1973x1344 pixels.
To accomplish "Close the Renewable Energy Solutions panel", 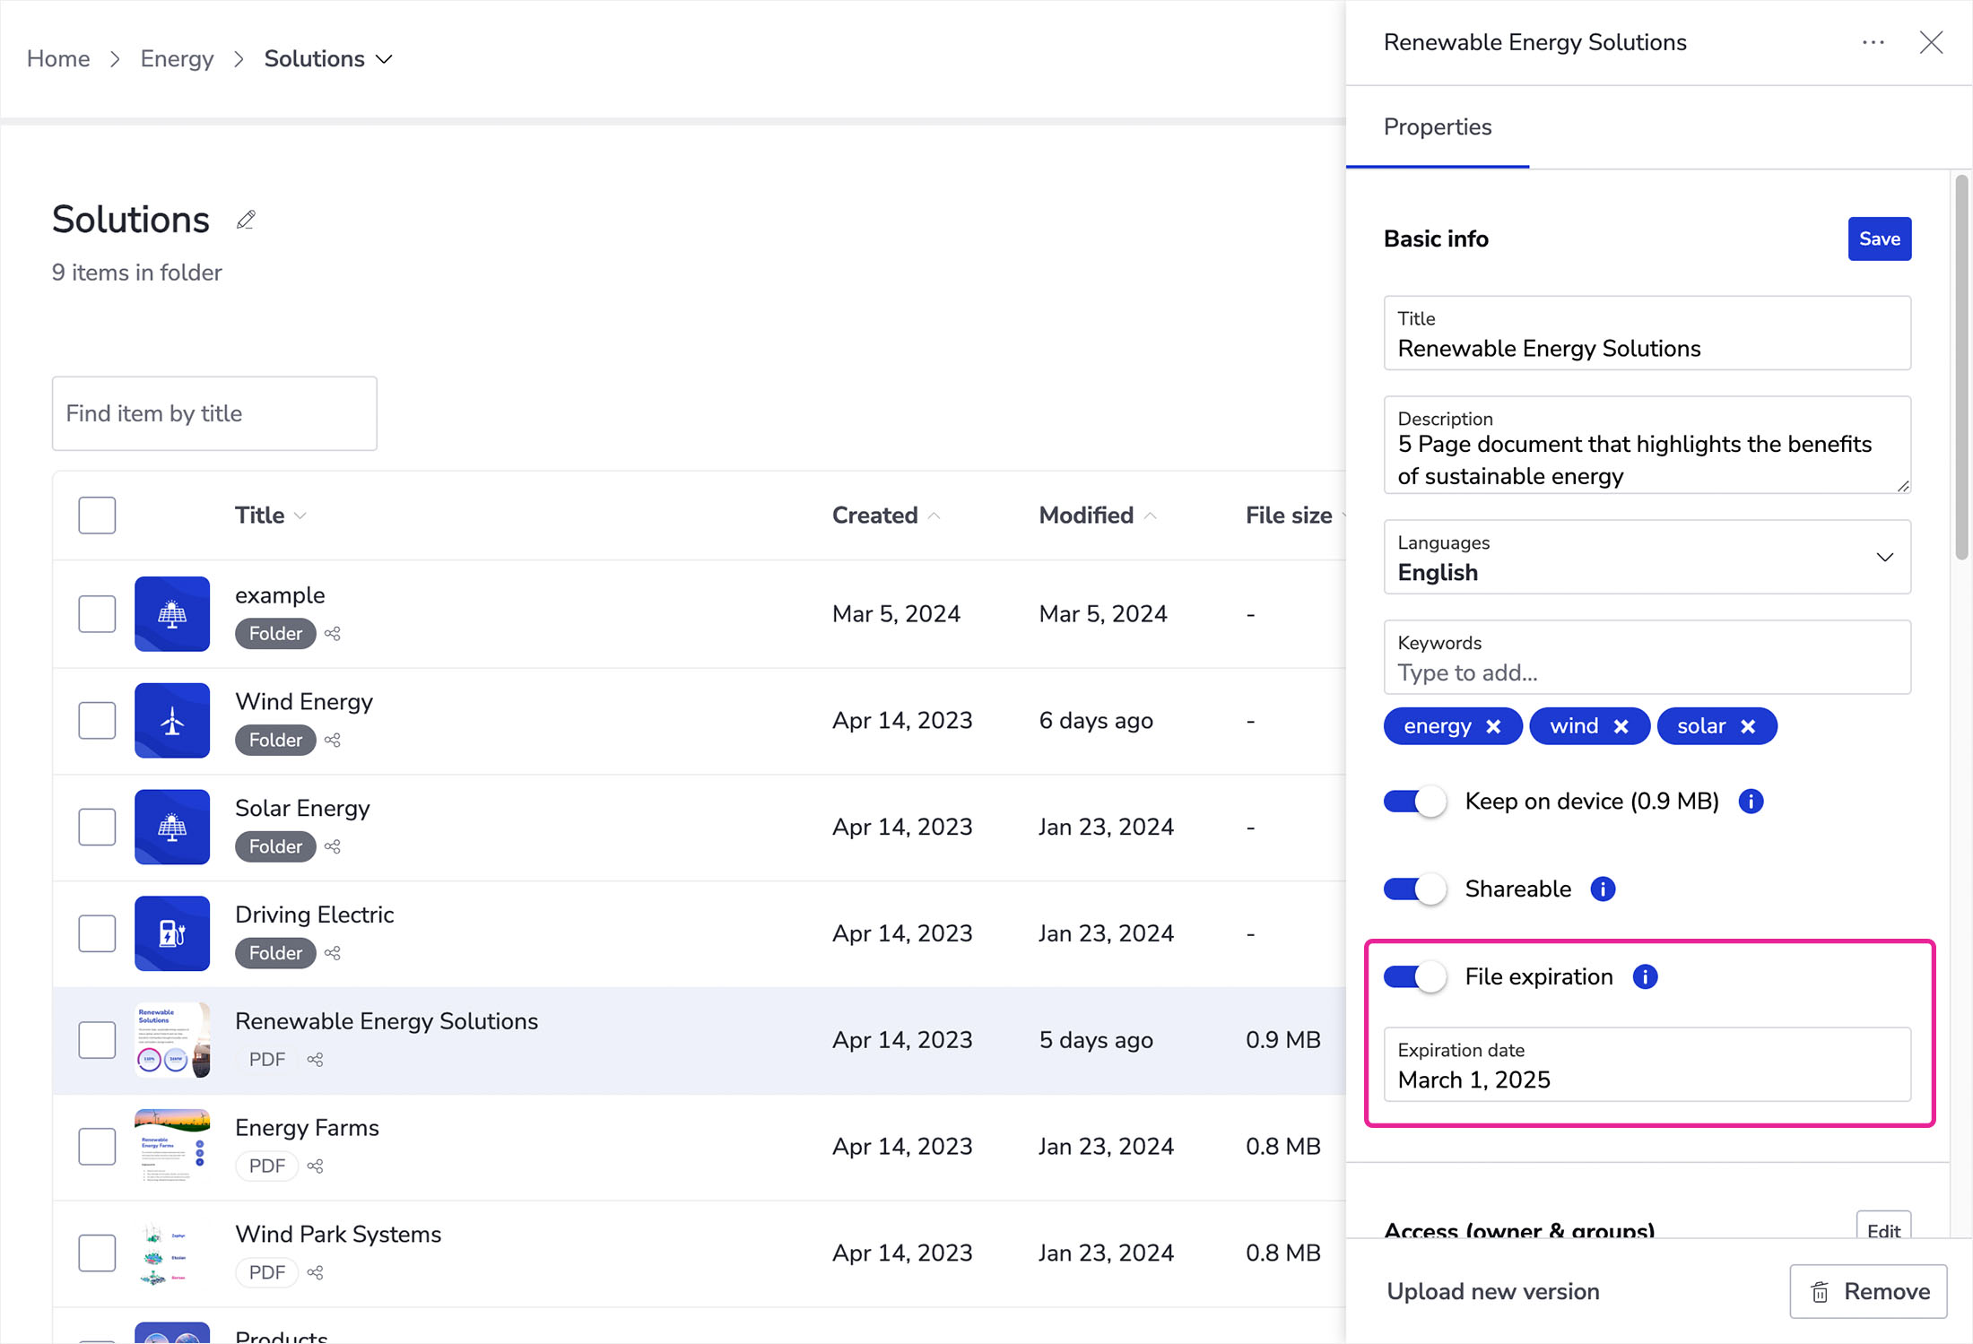I will (1931, 42).
